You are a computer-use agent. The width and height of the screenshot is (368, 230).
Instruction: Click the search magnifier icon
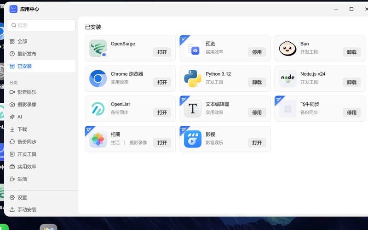14,25
